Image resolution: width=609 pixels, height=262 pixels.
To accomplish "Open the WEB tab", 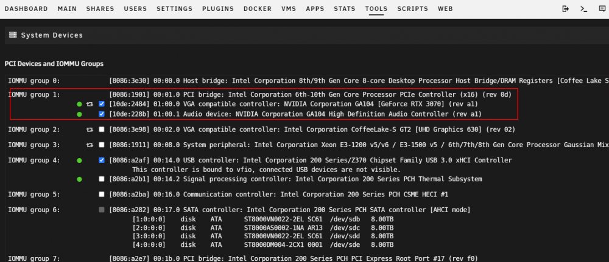I will click(446, 9).
